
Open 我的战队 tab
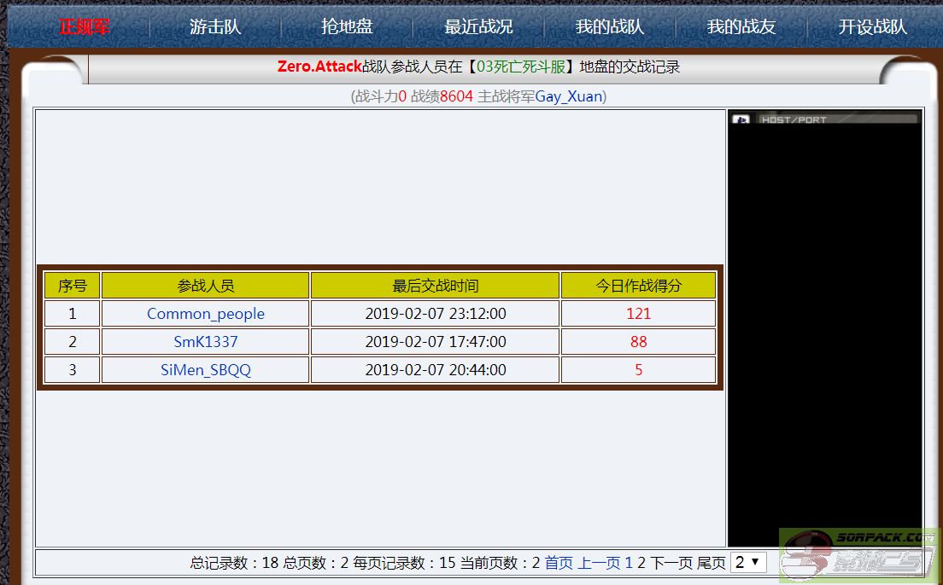[610, 27]
